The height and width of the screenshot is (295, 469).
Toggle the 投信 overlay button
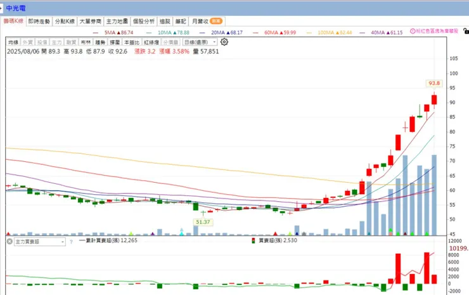coord(42,43)
